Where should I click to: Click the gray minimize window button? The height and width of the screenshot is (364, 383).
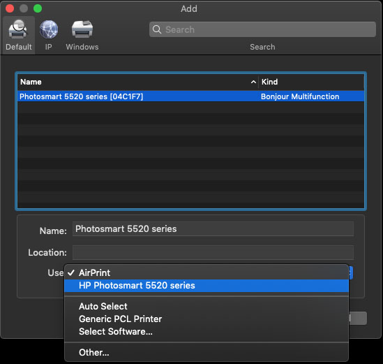pos(24,8)
